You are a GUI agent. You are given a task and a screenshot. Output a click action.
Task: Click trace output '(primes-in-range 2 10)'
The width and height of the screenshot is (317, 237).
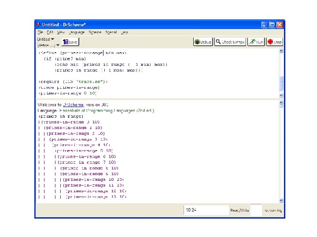(x=76, y=133)
